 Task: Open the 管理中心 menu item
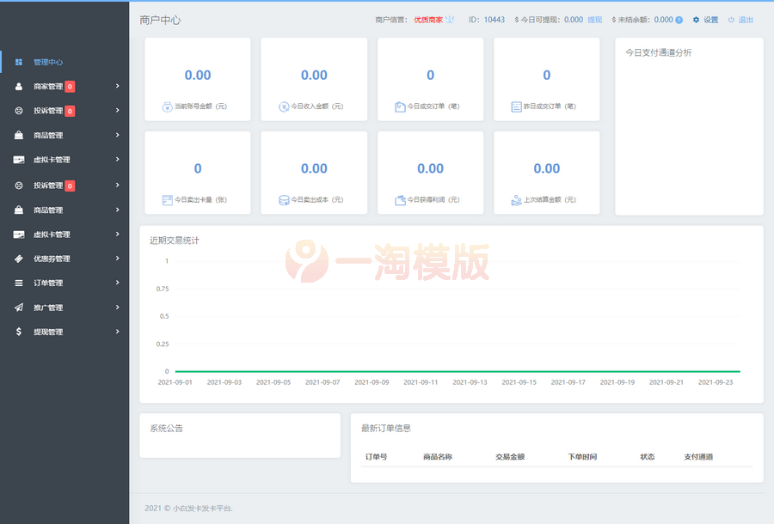[50, 62]
